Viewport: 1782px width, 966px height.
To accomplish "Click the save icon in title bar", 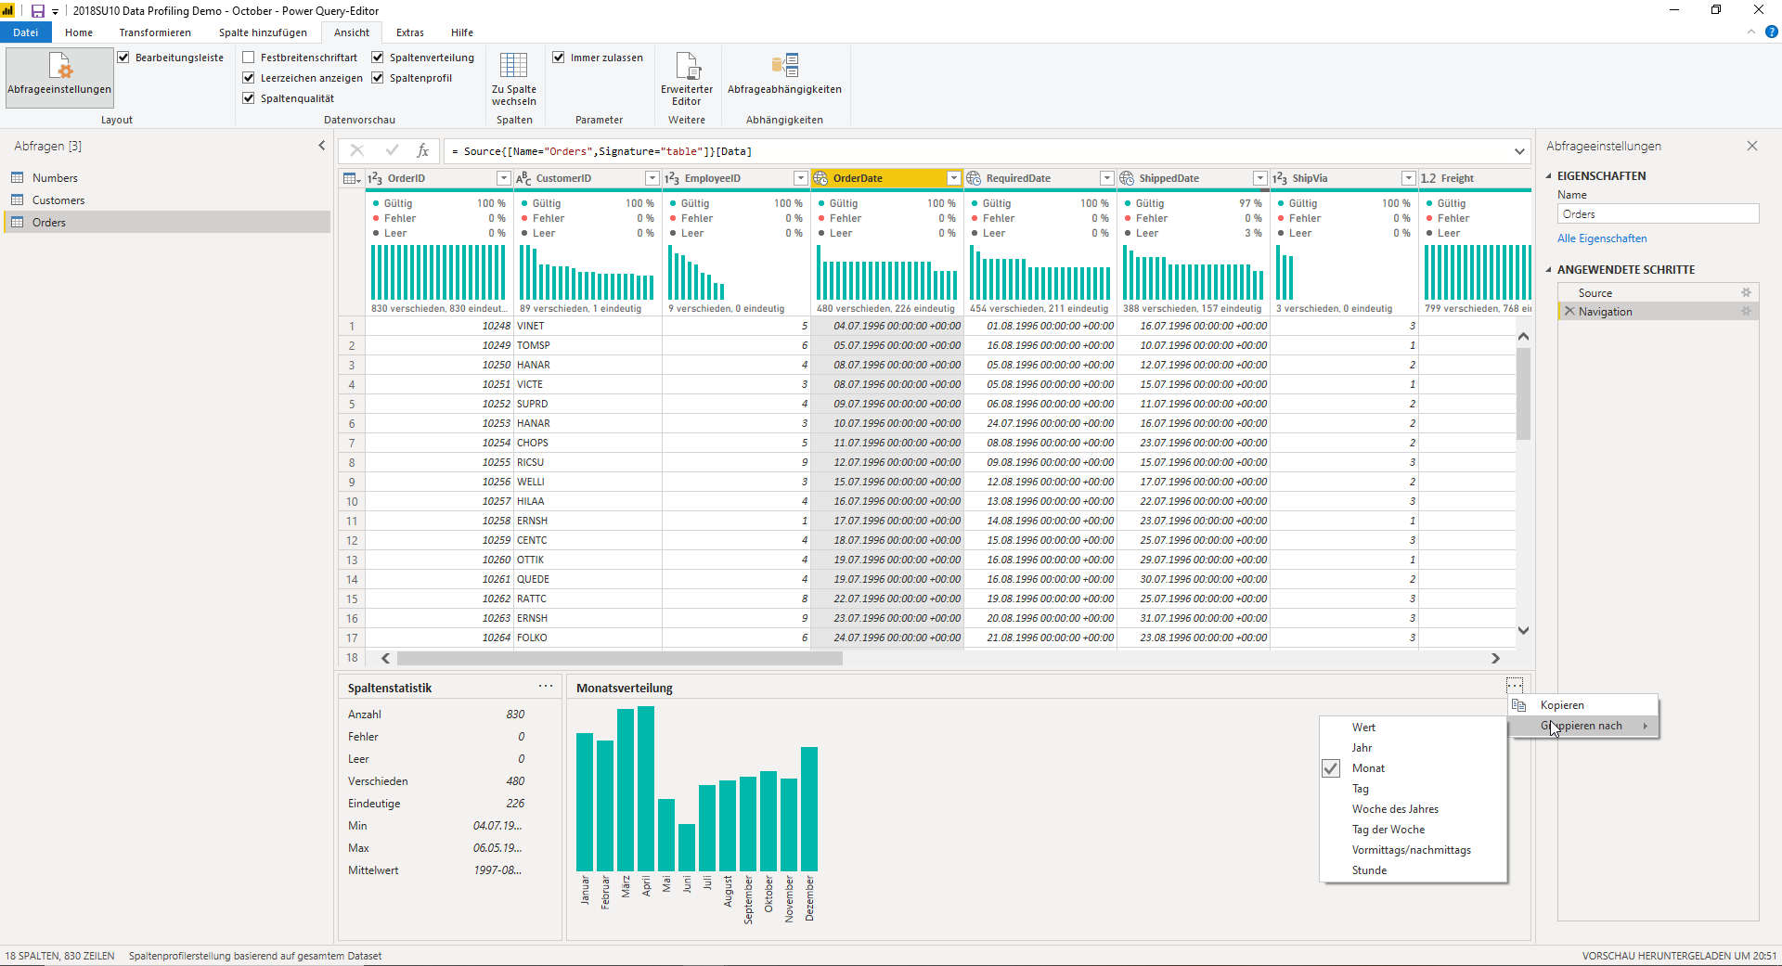I will pyautogui.click(x=38, y=11).
